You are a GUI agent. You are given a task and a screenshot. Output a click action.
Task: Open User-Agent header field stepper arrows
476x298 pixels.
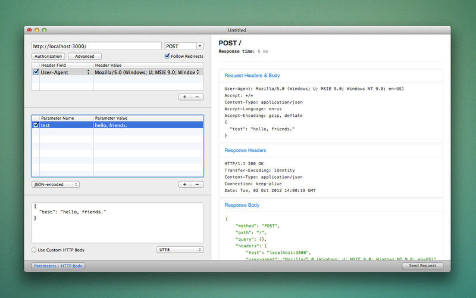pos(88,72)
